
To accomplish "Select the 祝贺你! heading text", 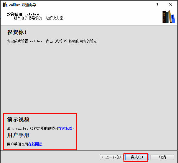I will (17, 32).
